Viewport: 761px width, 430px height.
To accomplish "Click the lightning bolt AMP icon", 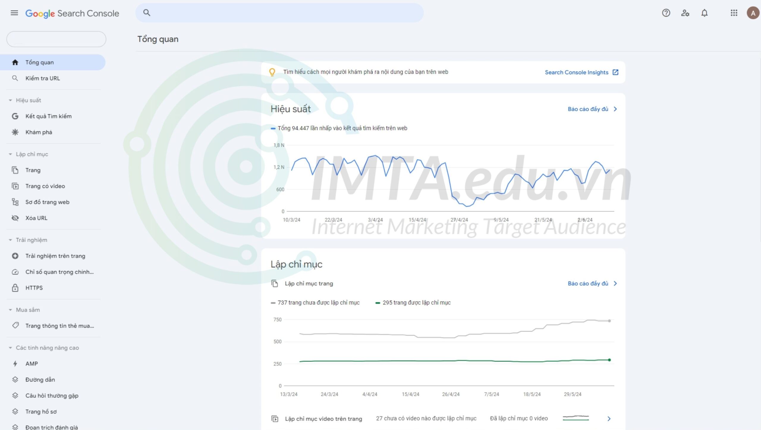I will 15,364.
